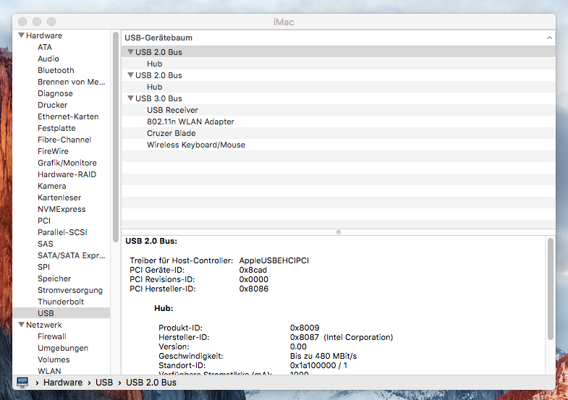568x400 pixels.
Task: Click the sidebar vertical scrollbar
Action: (116, 137)
